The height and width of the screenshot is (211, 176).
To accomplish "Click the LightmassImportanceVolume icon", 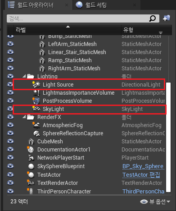I will (36, 93).
